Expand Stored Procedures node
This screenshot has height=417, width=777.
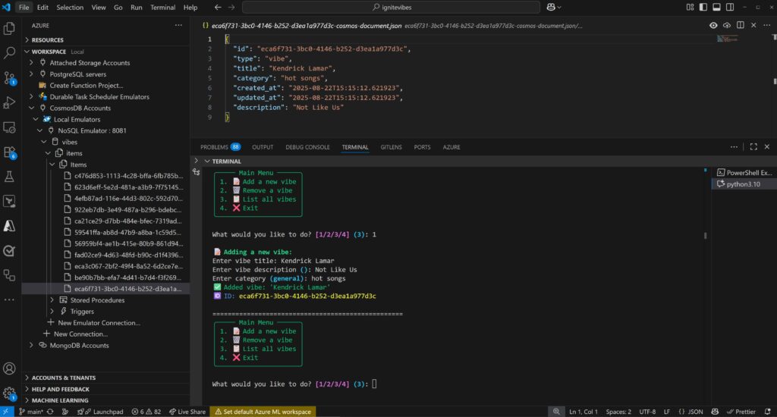52,300
